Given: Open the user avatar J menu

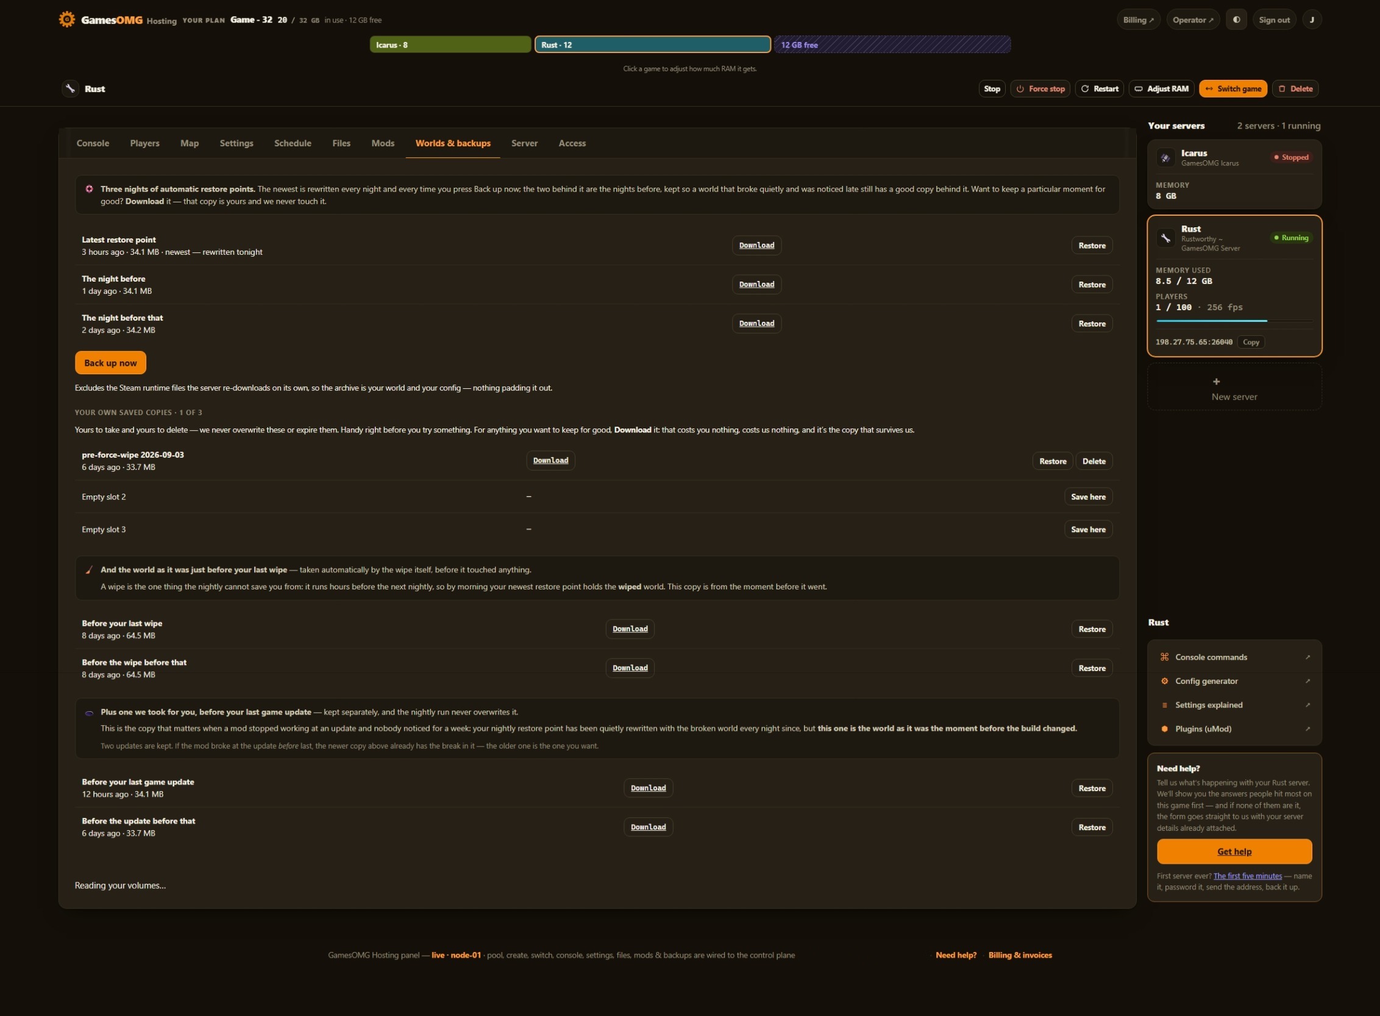Looking at the screenshot, I should (1312, 20).
